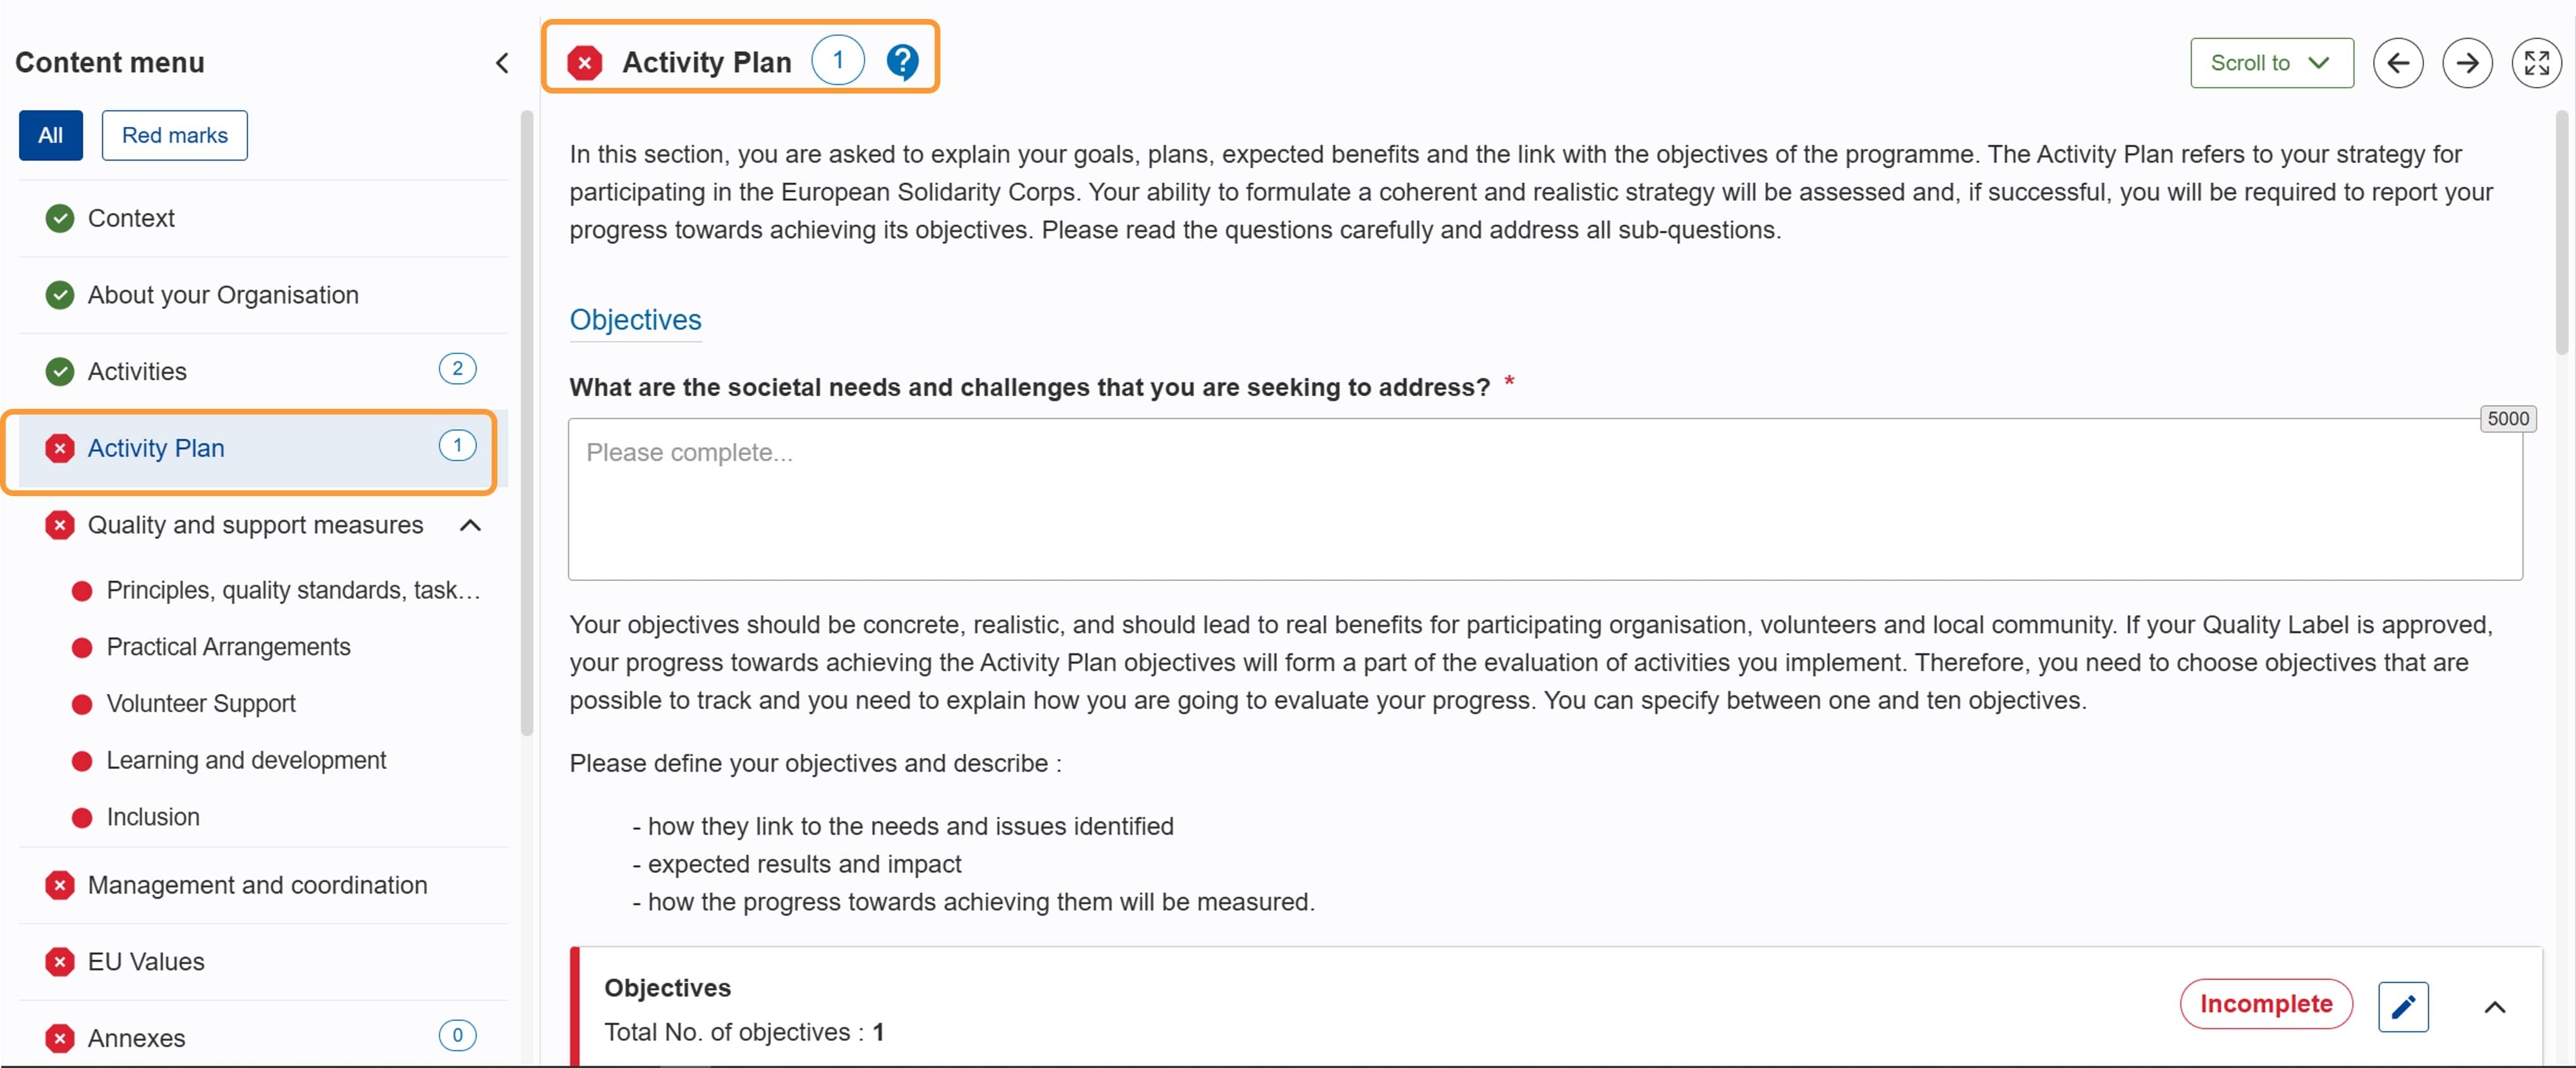Screen dimensions: 2576x1068
Task: Click the green check icon next to Context
Action: click(x=60, y=218)
